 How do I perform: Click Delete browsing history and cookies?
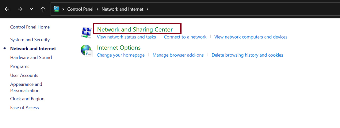[x=247, y=55]
